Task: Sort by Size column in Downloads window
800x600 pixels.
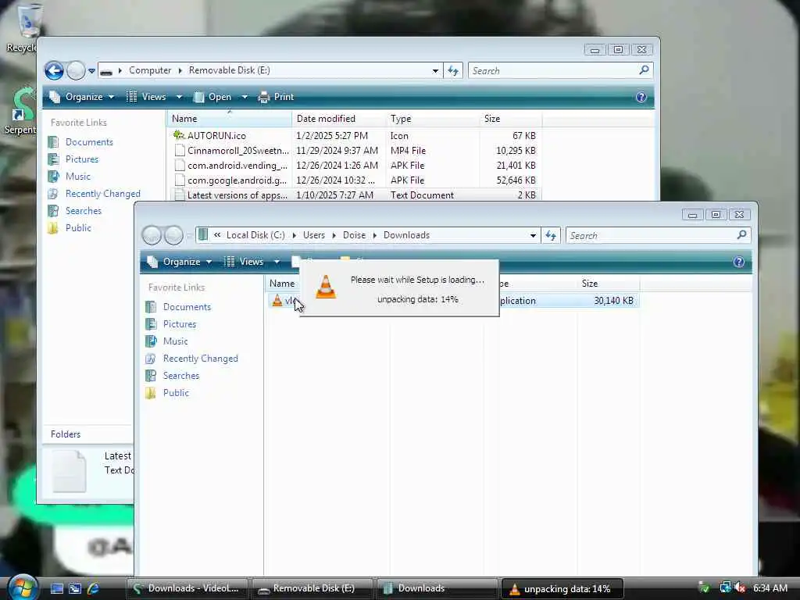Action: coord(608,283)
